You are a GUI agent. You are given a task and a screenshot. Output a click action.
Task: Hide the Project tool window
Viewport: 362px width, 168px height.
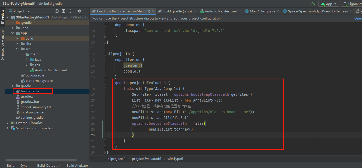tap(86, 11)
